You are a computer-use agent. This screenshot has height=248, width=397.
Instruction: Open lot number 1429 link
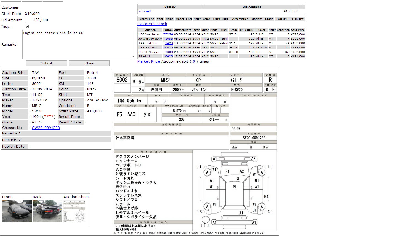point(169,43)
